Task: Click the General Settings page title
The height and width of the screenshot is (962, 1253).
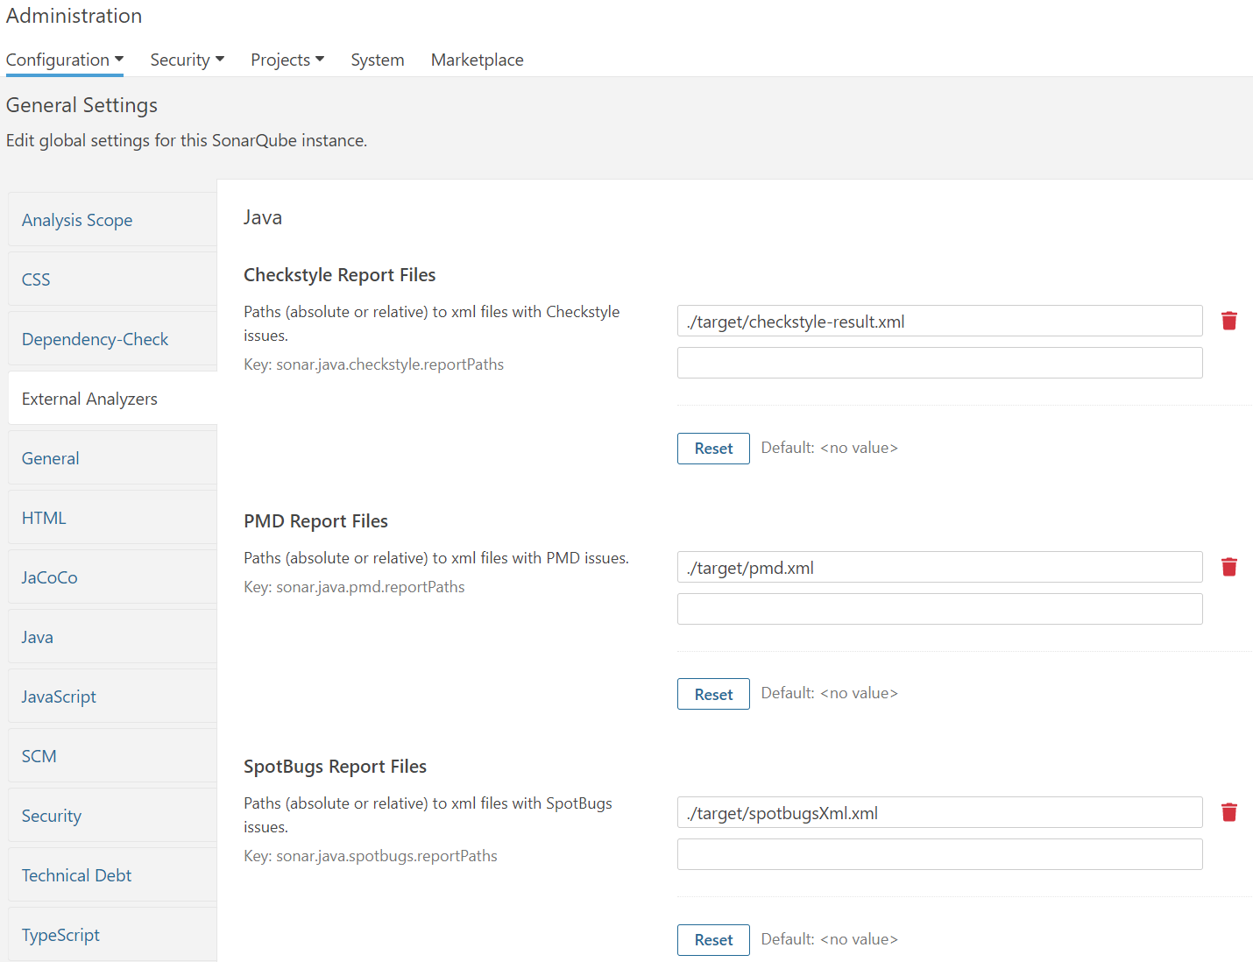Action: coord(81,105)
